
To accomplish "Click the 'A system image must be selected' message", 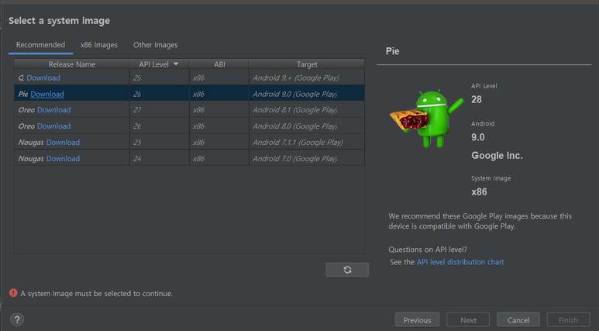I will click(96, 294).
